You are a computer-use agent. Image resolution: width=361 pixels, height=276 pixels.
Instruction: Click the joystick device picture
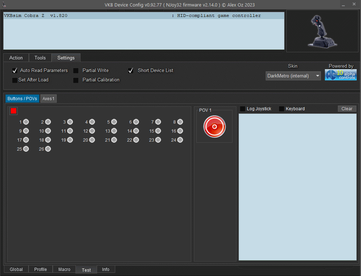(x=322, y=31)
